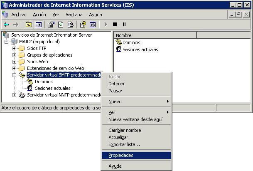This screenshot has width=253, height=171.
Task: Open the Nuevo submenu arrow
Action: point(168,102)
